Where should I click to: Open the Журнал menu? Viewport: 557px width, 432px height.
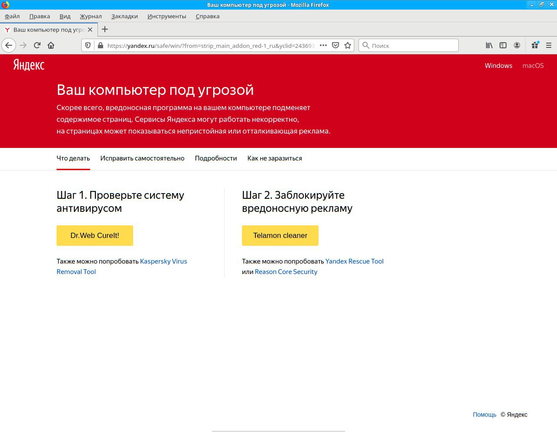click(91, 16)
